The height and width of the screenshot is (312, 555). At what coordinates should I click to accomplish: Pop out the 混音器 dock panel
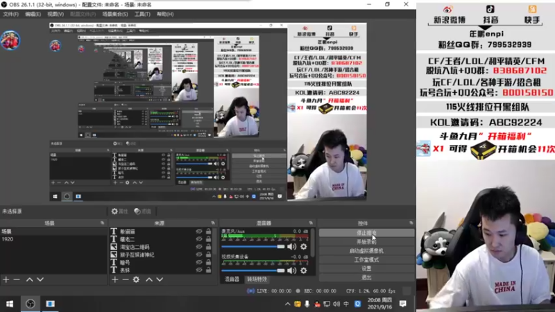(x=311, y=223)
